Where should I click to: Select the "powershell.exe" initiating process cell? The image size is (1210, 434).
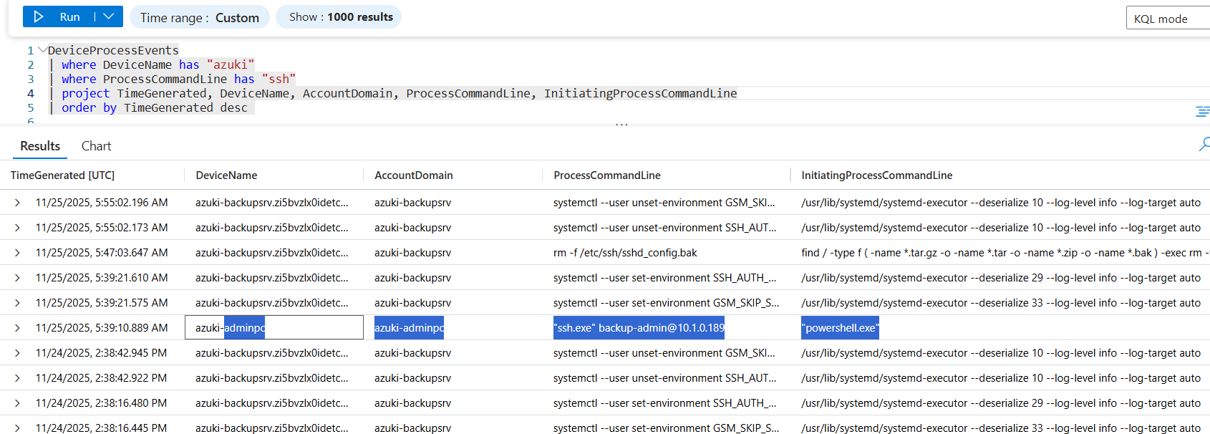click(840, 328)
